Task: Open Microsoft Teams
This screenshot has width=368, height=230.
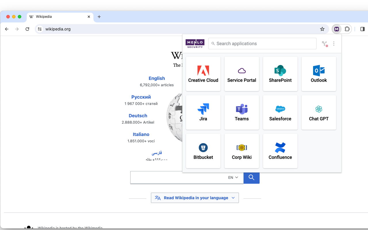Action: coord(241,112)
